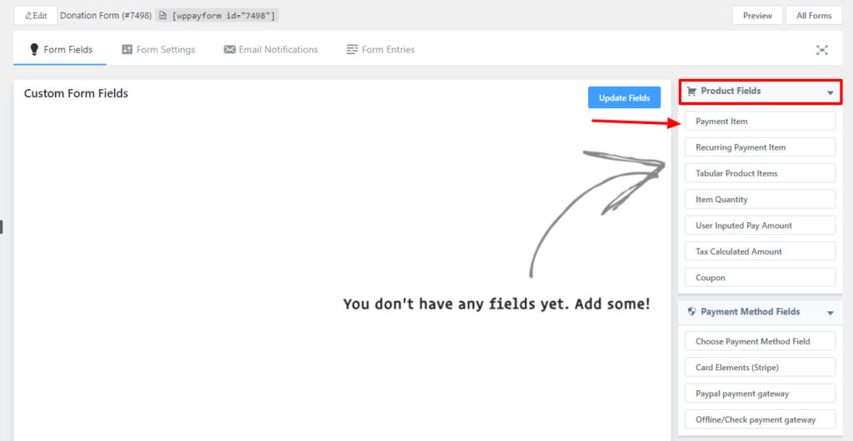The height and width of the screenshot is (441, 853).
Task: Copy the wppayform shortcode text
Action: pyautogui.click(x=223, y=16)
